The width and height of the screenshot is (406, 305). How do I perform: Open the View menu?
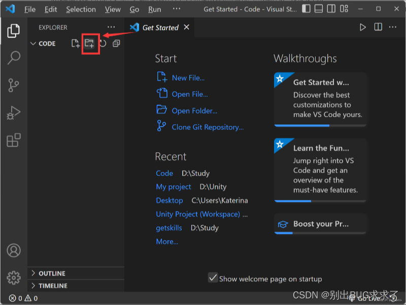point(113,9)
